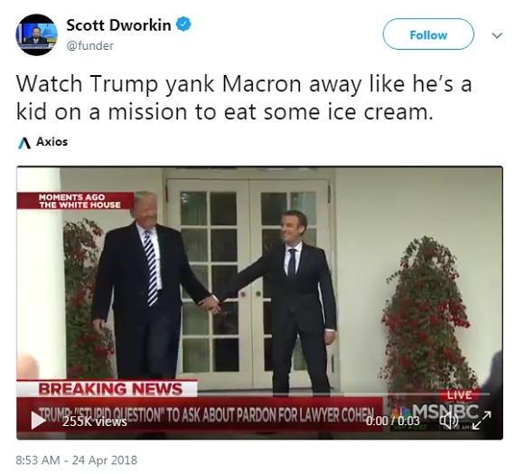Open the Scott Dworkin display name link

[118, 25]
